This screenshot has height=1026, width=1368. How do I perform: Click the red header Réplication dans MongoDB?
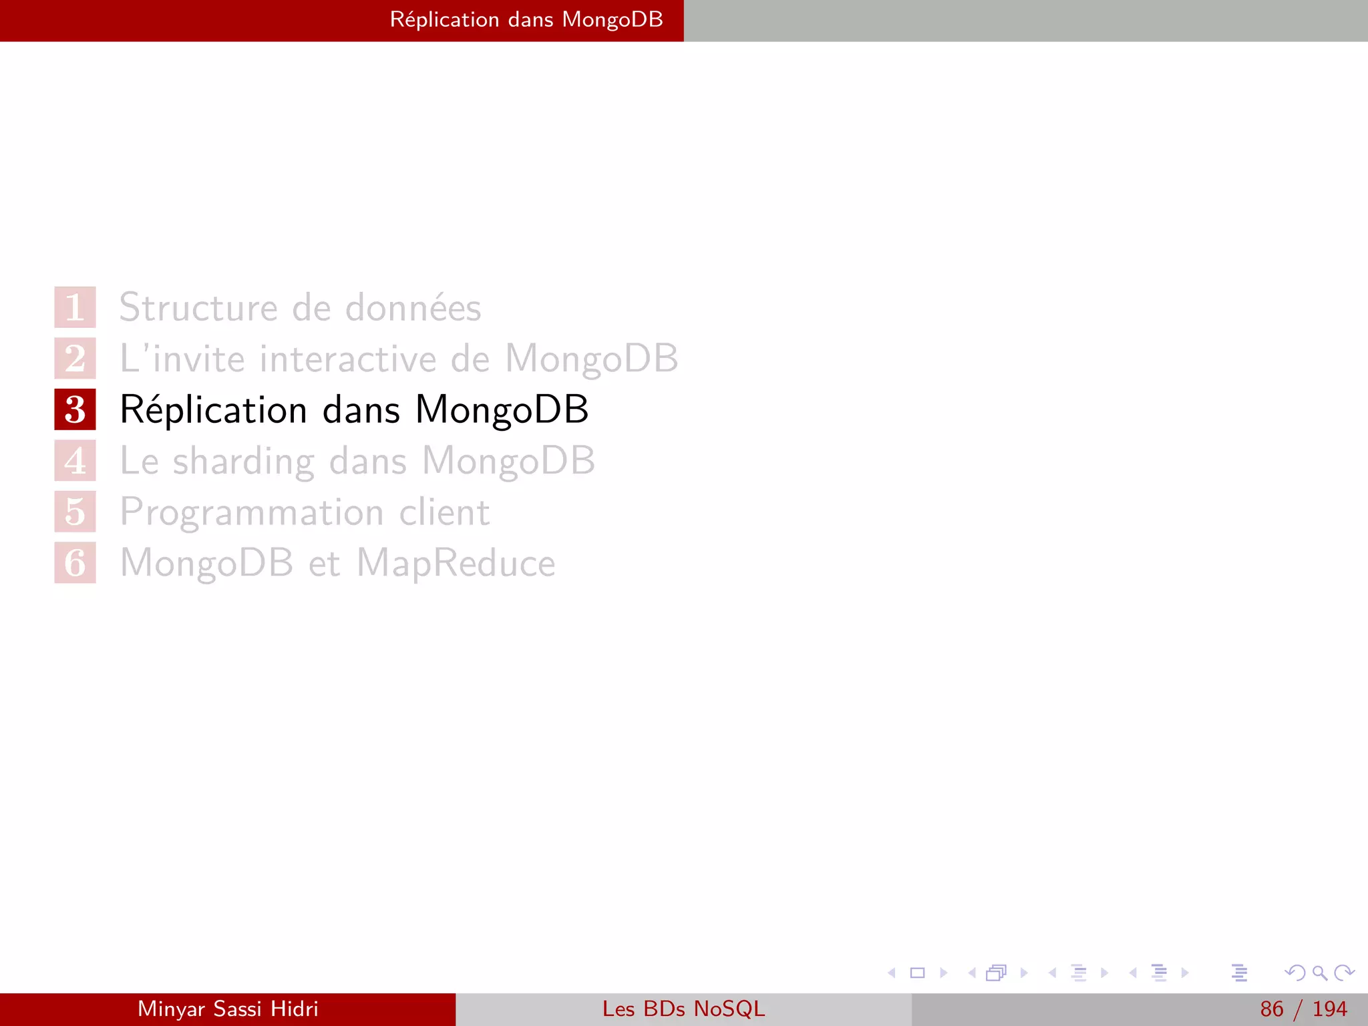(x=526, y=19)
